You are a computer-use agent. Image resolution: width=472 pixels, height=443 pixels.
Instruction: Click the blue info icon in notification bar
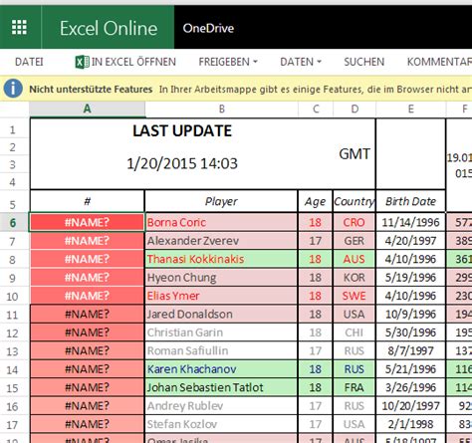(x=13, y=89)
